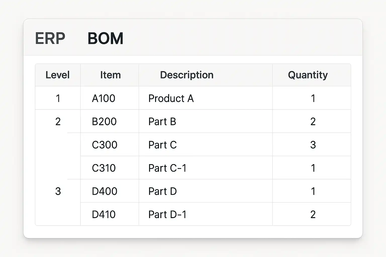The height and width of the screenshot is (257, 386).
Task: Select the quantity cell for D410
Action: [313, 215]
